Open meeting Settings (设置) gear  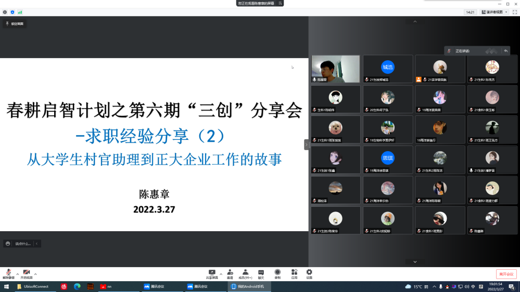[309, 273]
